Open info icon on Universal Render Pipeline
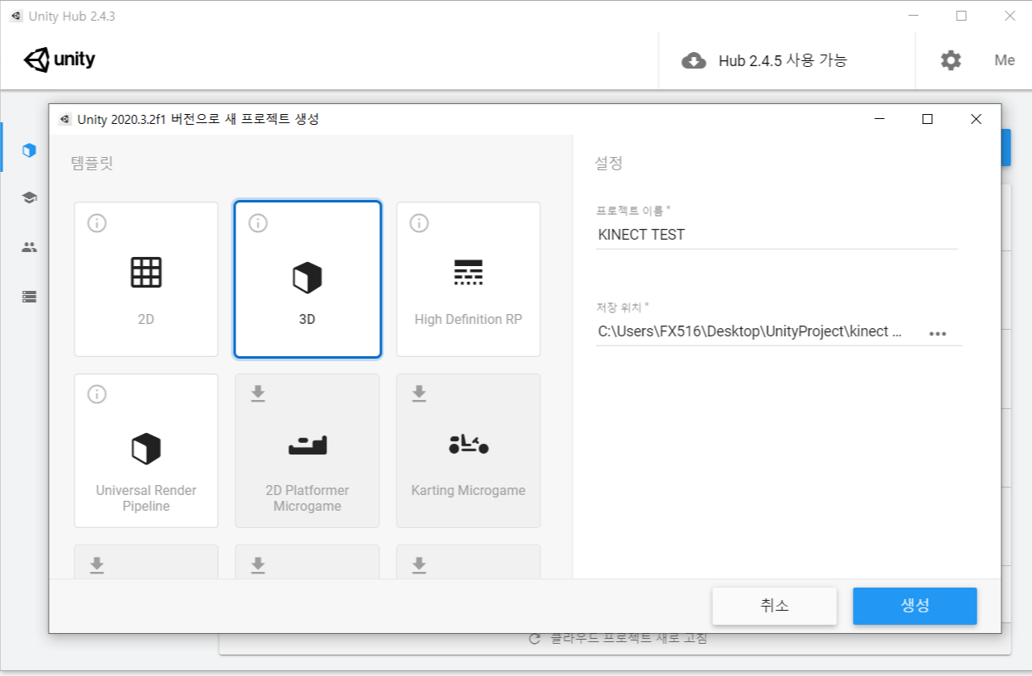Viewport: 1032px width, 676px height. [97, 394]
